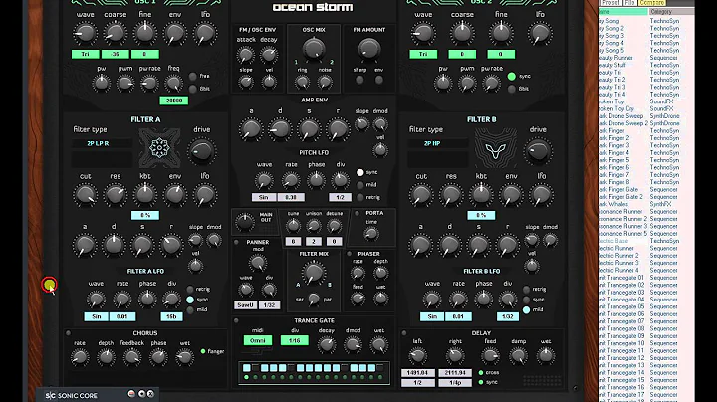Viewport: 717px width, 402px height.
Task: Click Delay left time value 1491.04
Action: click(418, 373)
